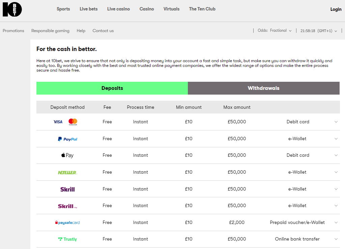Open the Responsible gaming link

click(50, 31)
